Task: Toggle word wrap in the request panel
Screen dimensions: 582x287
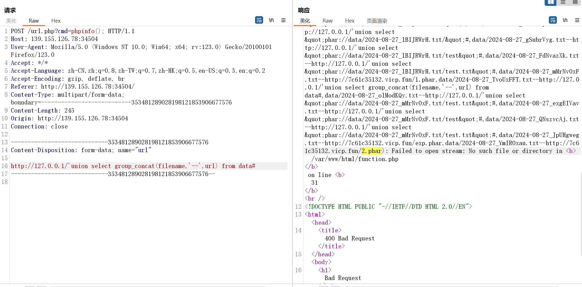Action: pos(259,20)
